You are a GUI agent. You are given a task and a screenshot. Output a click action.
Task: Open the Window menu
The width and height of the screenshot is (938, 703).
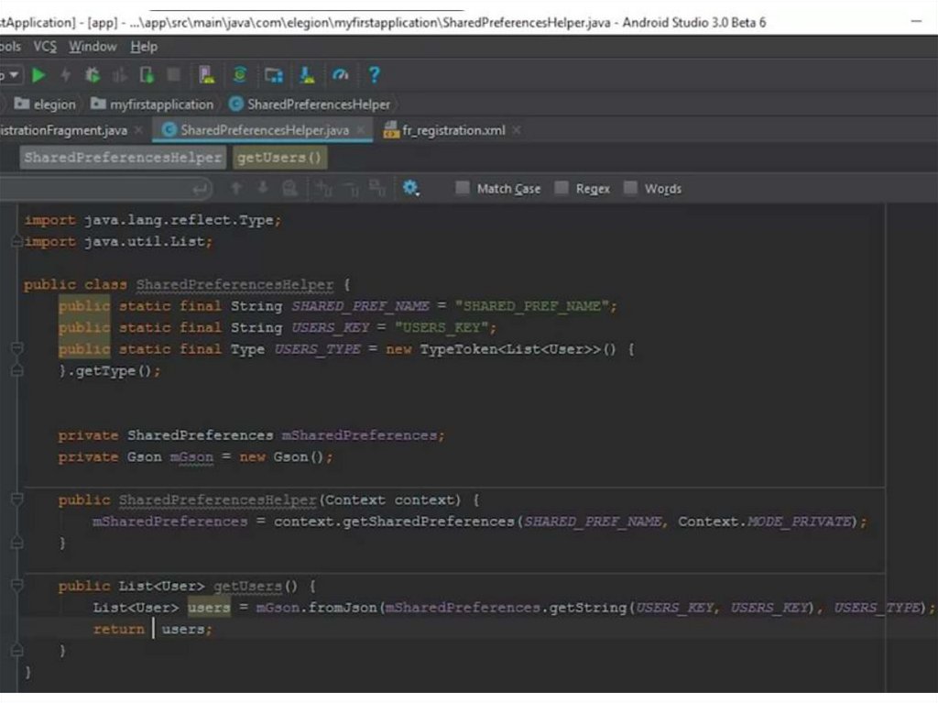(x=93, y=47)
